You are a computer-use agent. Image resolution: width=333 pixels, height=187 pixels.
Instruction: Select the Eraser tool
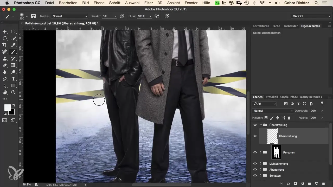[x=5, y=65]
